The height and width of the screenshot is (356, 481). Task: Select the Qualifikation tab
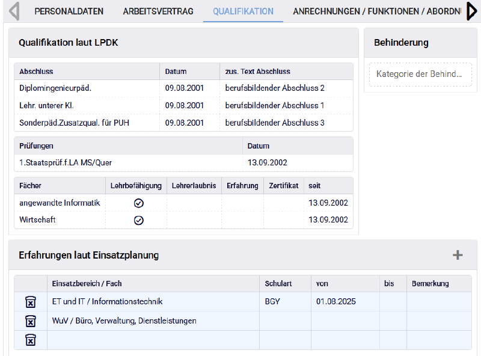point(243,11)
